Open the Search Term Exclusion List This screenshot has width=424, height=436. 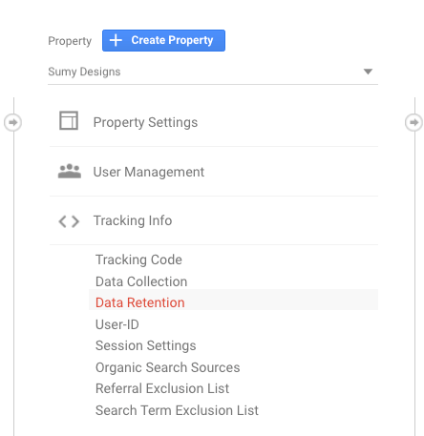(x=177, y=410)
